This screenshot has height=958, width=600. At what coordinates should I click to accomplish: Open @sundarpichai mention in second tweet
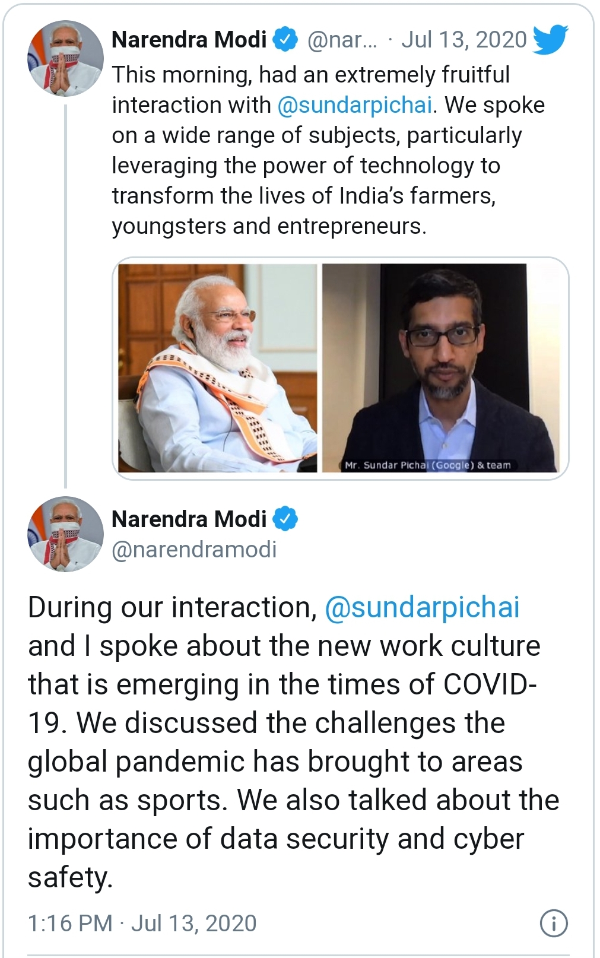(422, 607)
